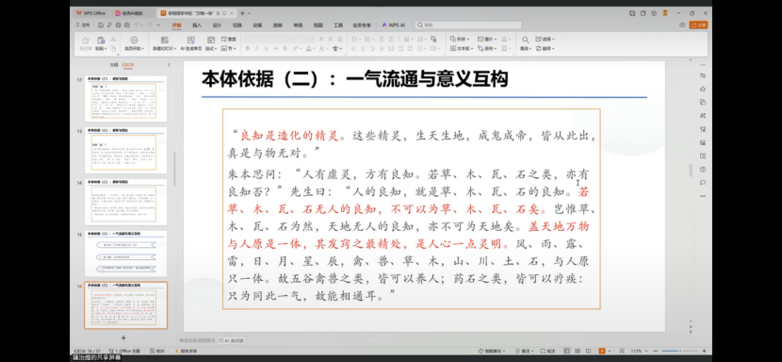This screenshot has height=362, width=782.
Task: Select the WPS Office home tab
Action: click(x=90, y=13)
